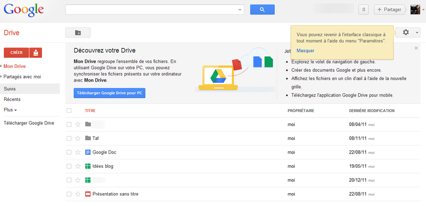Image resolution: width=426 pixels, height=206 pixels.
Task: Click the profile avatar picture
Action: [415, 10]
